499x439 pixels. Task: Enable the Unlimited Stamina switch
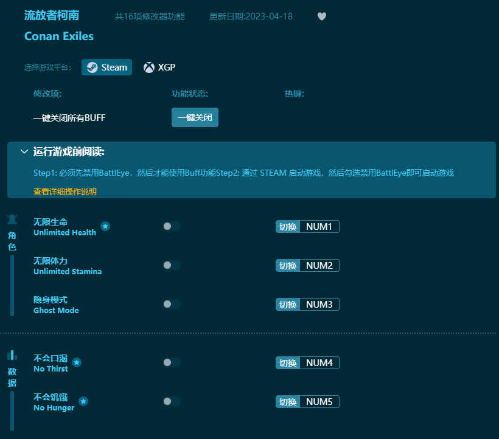172,265
